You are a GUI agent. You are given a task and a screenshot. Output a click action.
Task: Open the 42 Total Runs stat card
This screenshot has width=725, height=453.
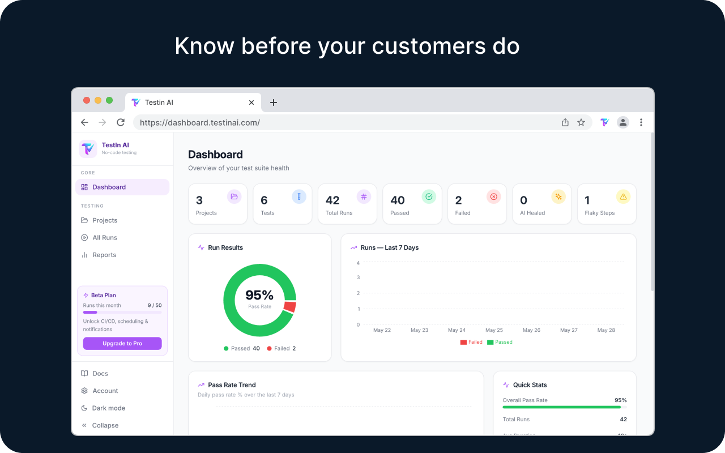coord(347,204)
